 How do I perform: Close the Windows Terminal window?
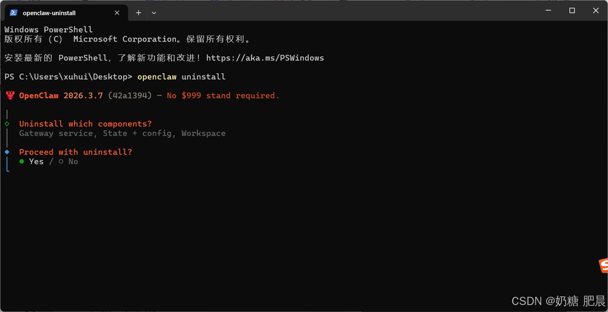click(x=596, y=11)
